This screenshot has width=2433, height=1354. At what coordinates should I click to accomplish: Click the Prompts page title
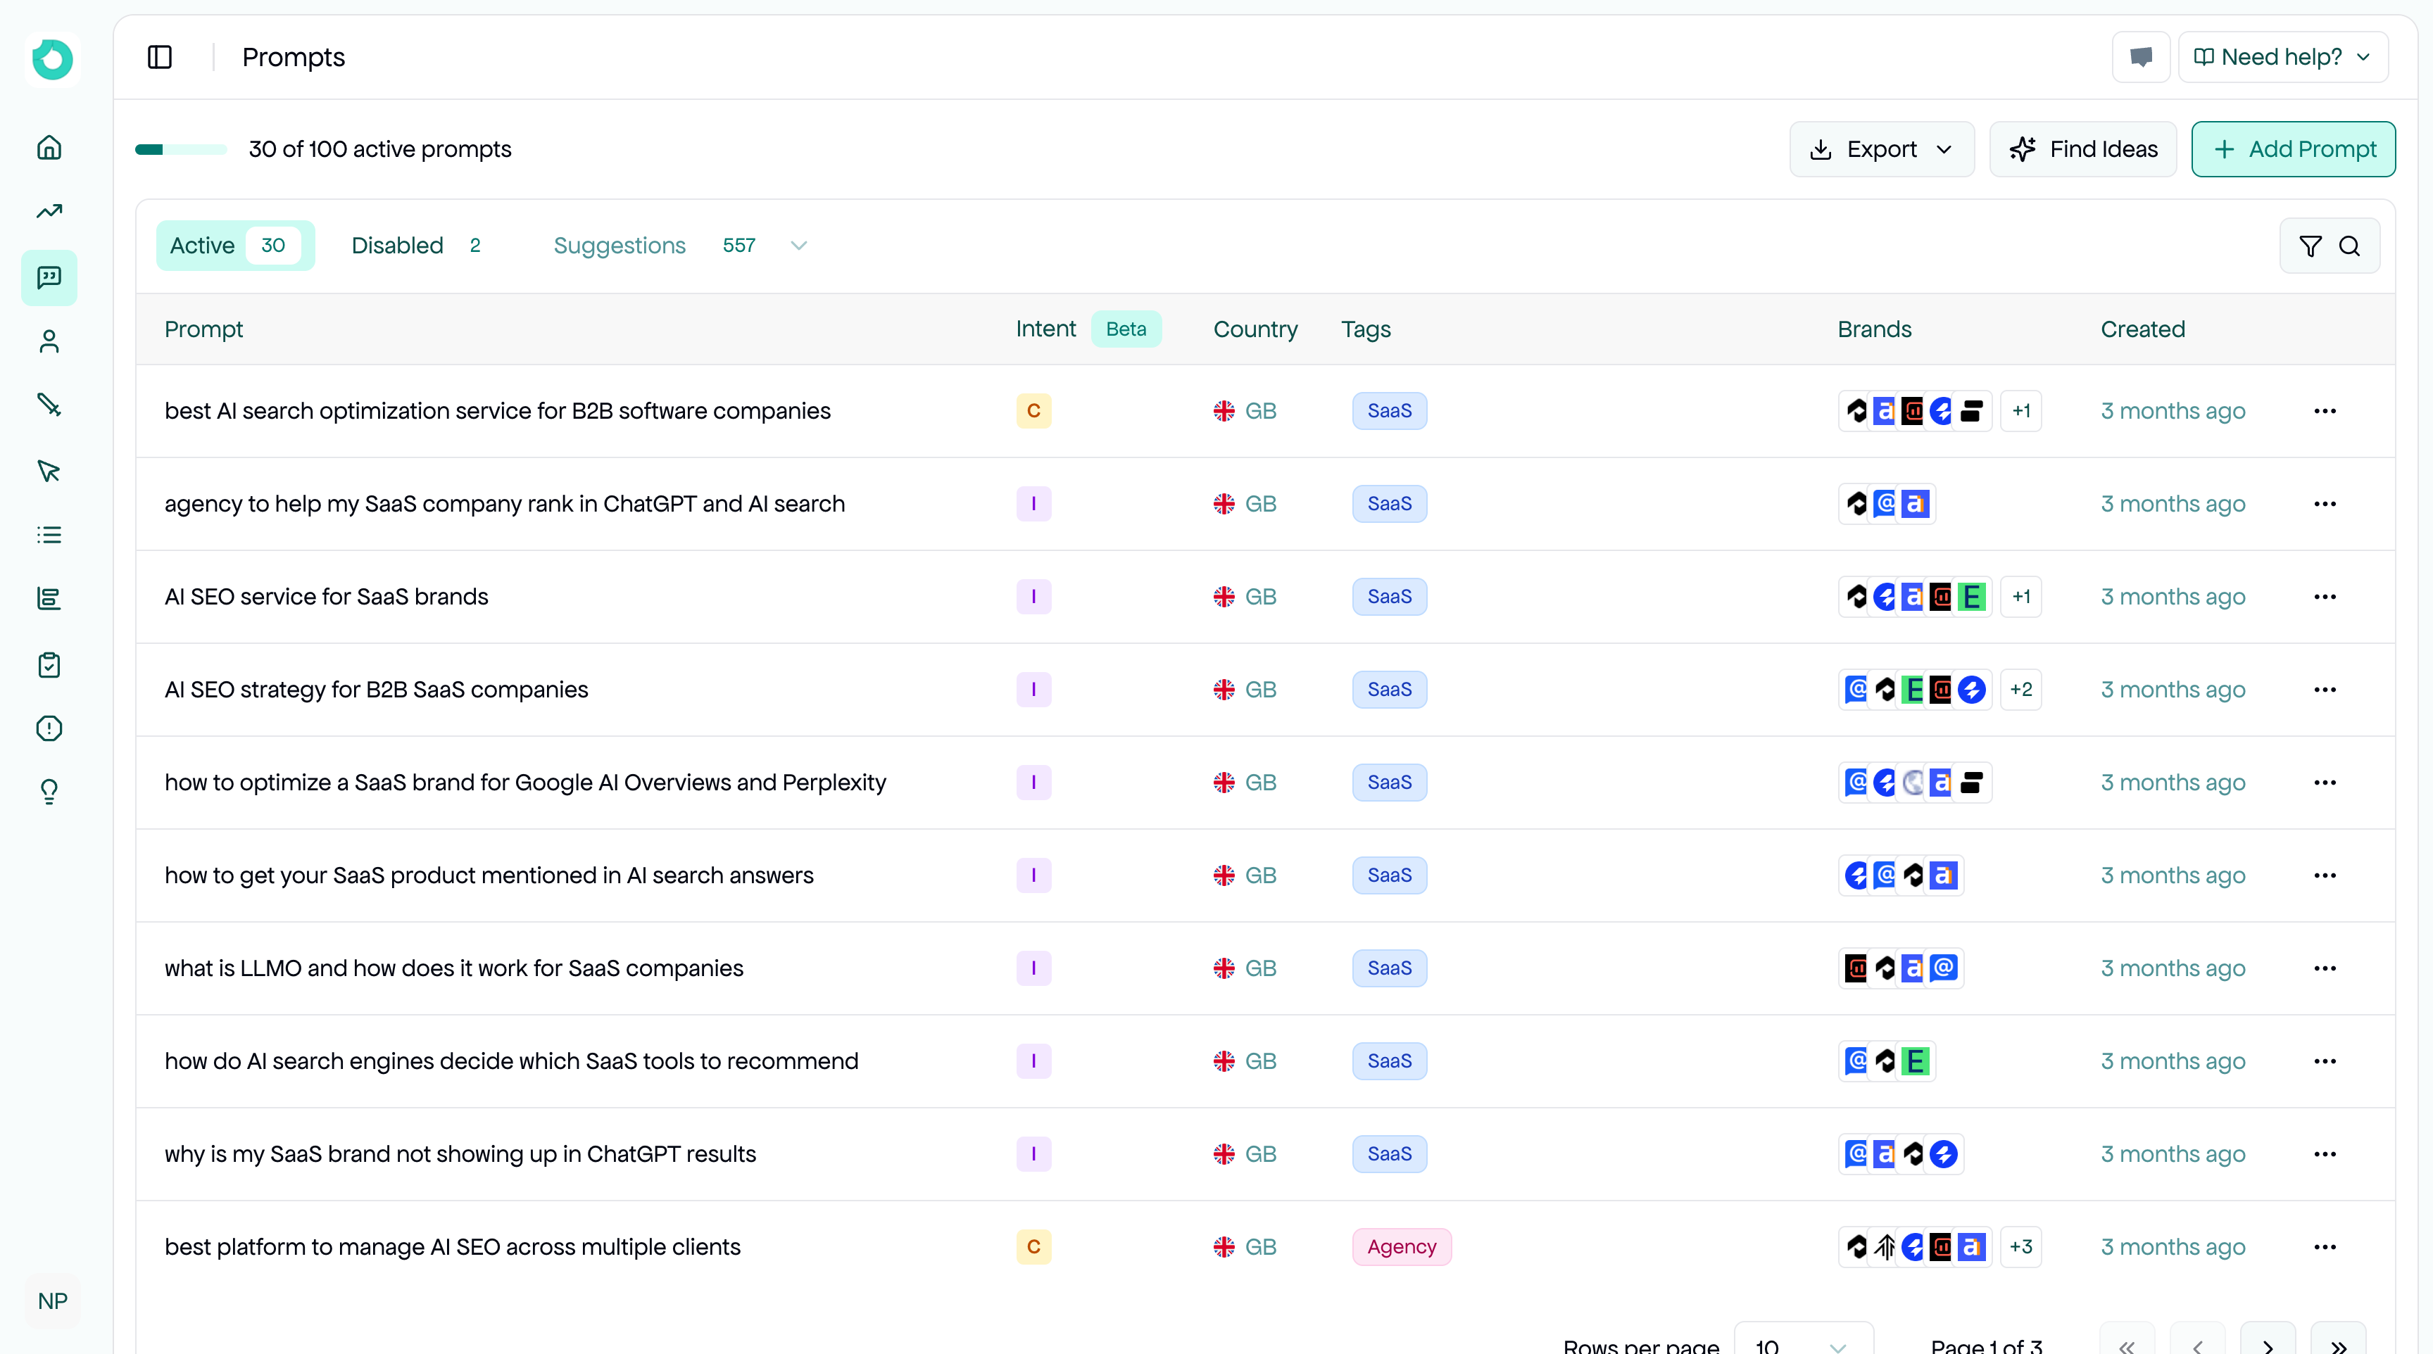tap(294, 58)
